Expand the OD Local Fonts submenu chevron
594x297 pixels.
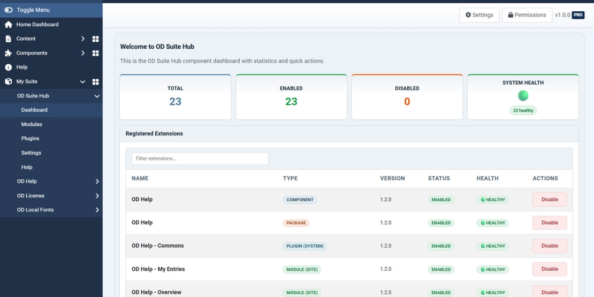coord(97,210)
